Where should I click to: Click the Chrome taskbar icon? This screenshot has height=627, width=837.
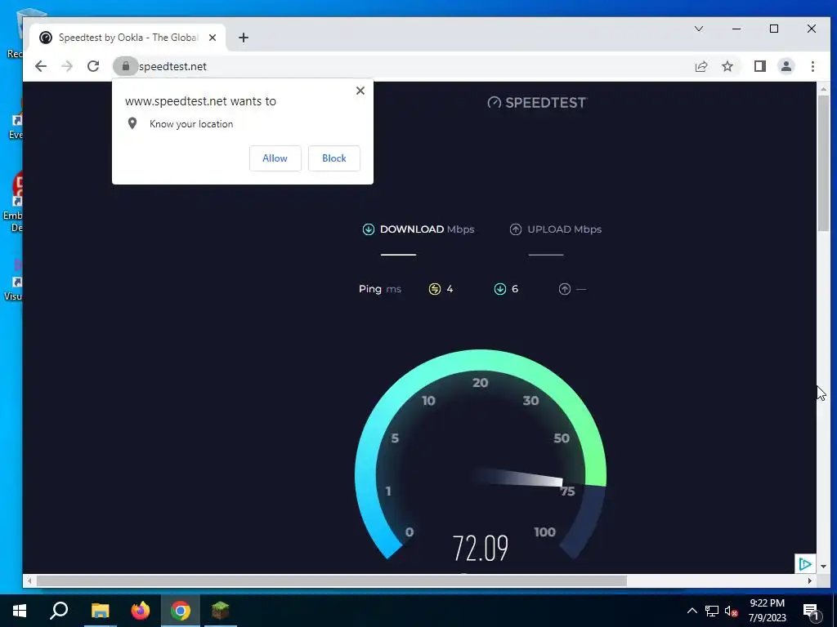[181, 611]
